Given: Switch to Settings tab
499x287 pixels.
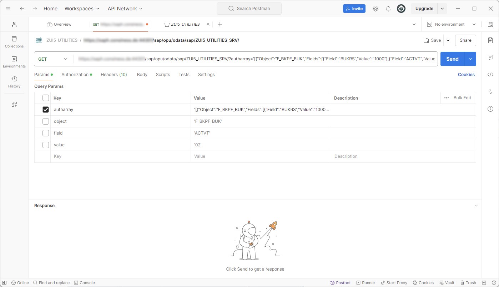Looking at the screenshot, I should (x=206, y=75).
